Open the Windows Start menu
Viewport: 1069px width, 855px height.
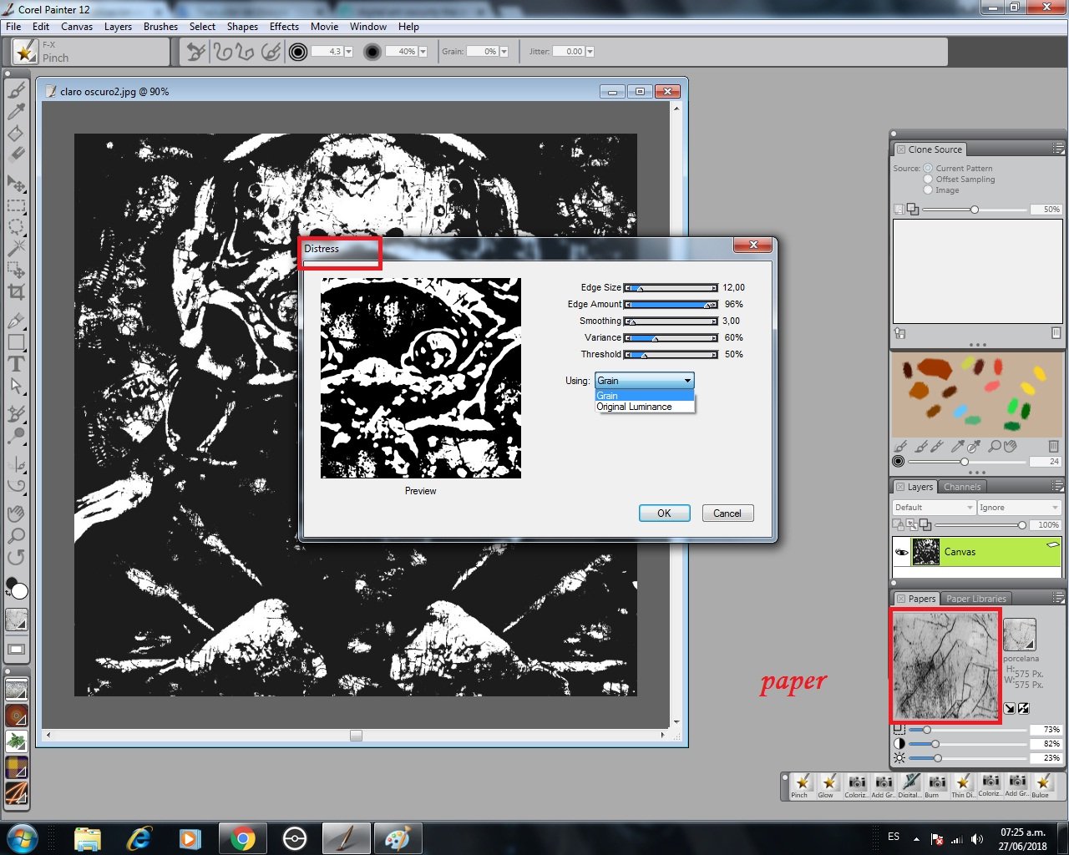[x=22, y=837]
